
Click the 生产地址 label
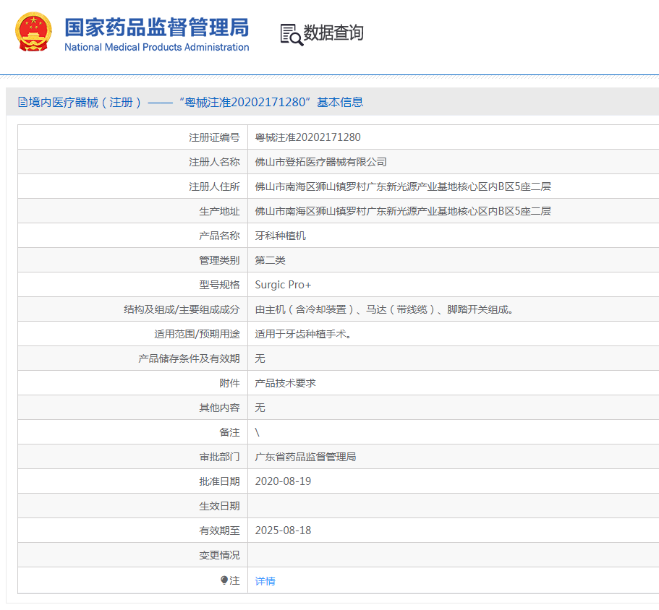point(219,211)
